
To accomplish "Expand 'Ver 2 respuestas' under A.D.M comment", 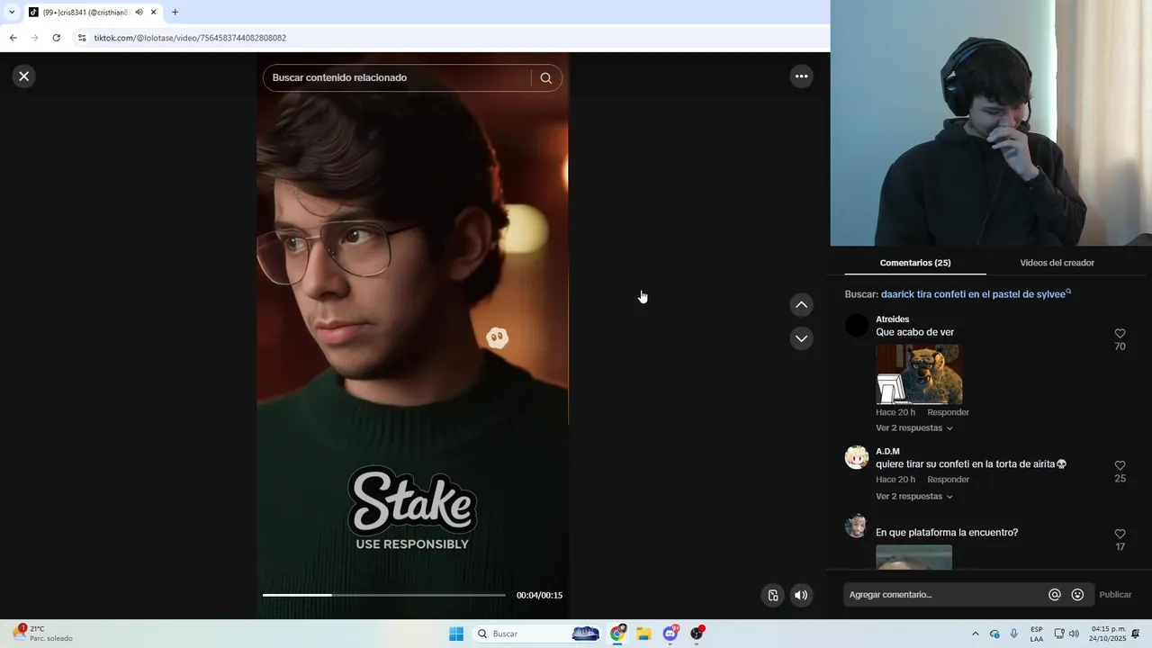I will (x=913, y=497).
